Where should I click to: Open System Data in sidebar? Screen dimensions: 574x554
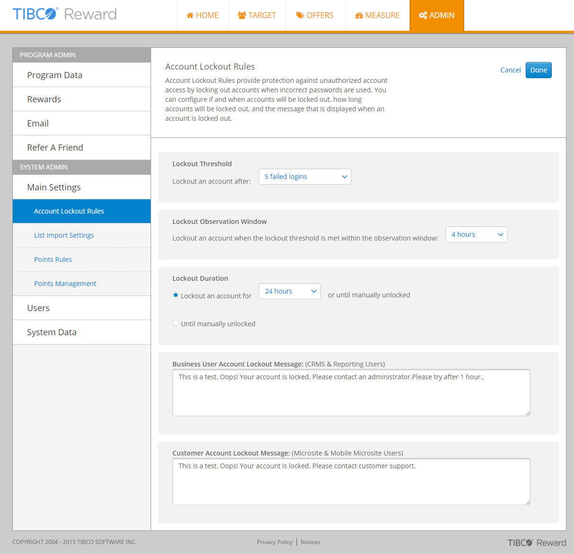tap(81, 332)
